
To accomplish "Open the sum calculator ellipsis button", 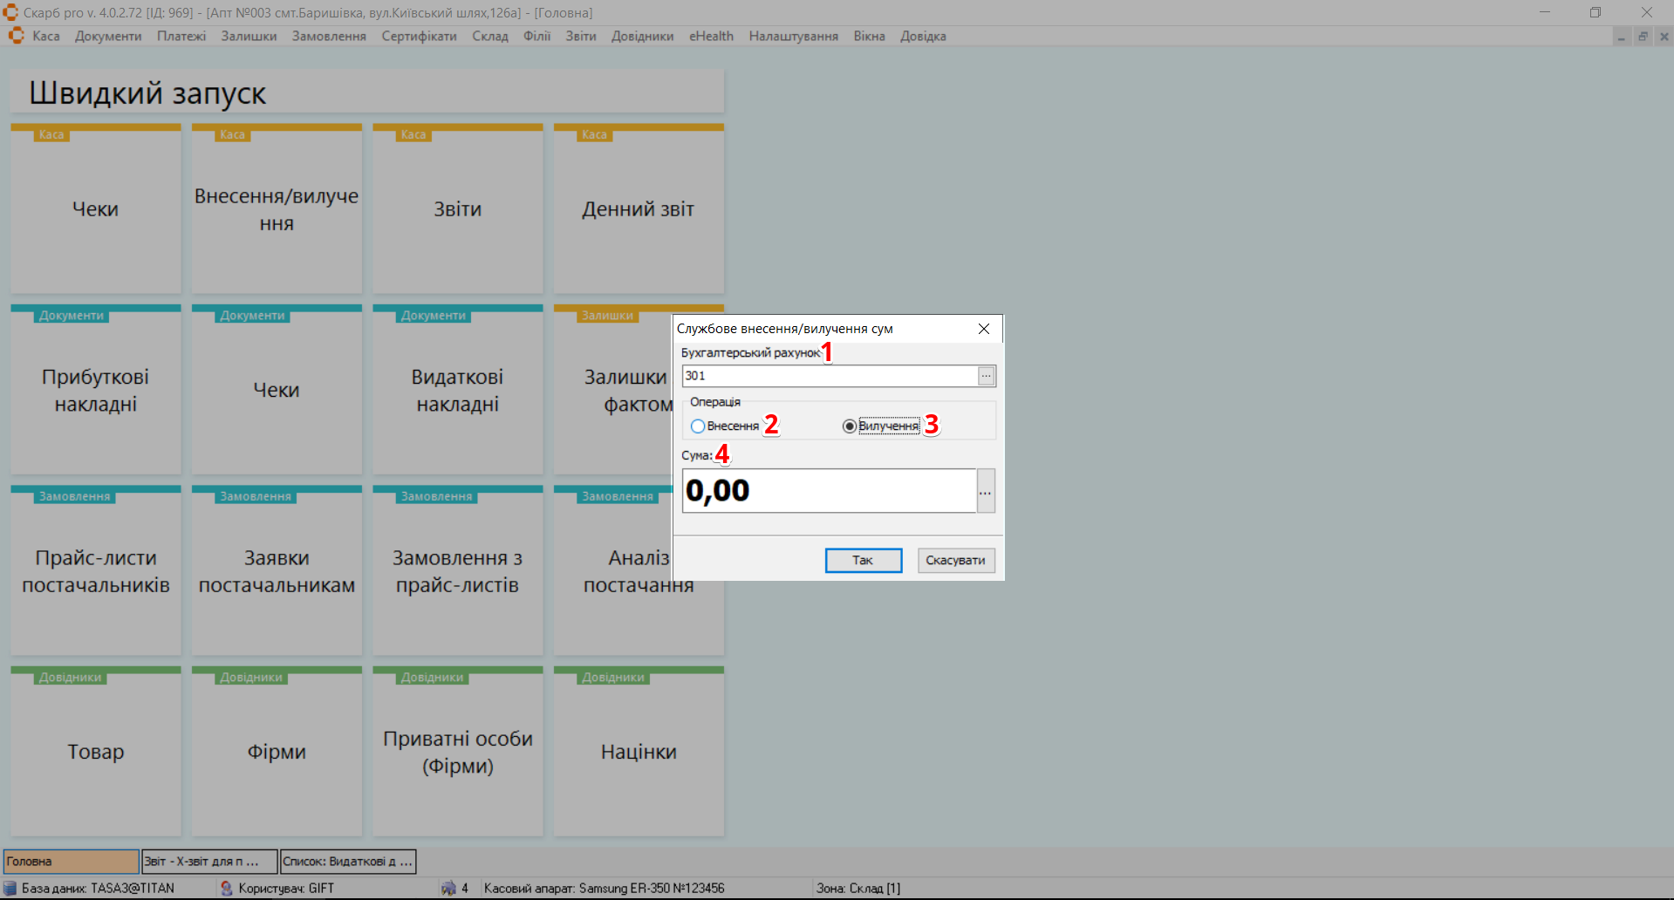I will (985, 491).
